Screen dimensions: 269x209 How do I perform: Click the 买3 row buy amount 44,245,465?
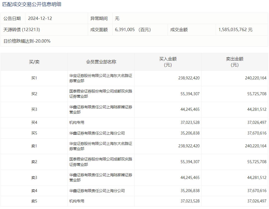click(190, 110)
